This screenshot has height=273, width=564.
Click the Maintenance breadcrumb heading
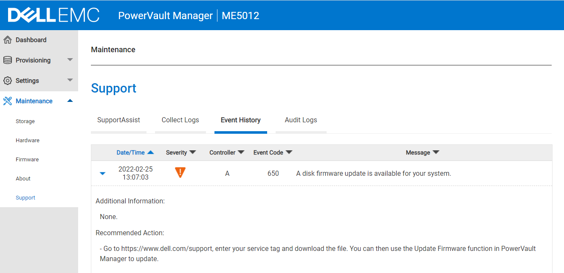113,50
